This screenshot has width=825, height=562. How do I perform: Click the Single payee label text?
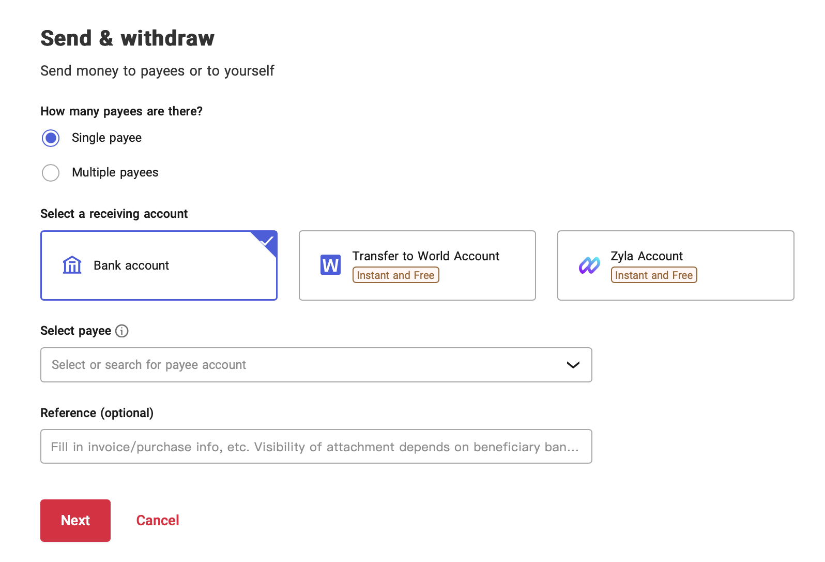point(106,138)
